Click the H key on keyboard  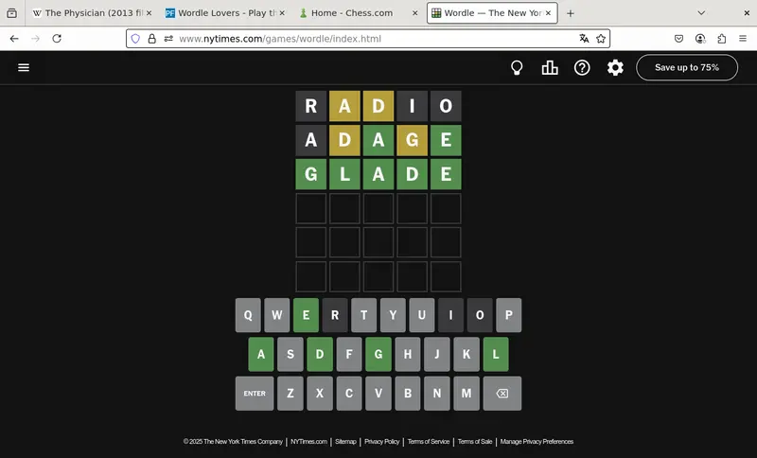408,354
